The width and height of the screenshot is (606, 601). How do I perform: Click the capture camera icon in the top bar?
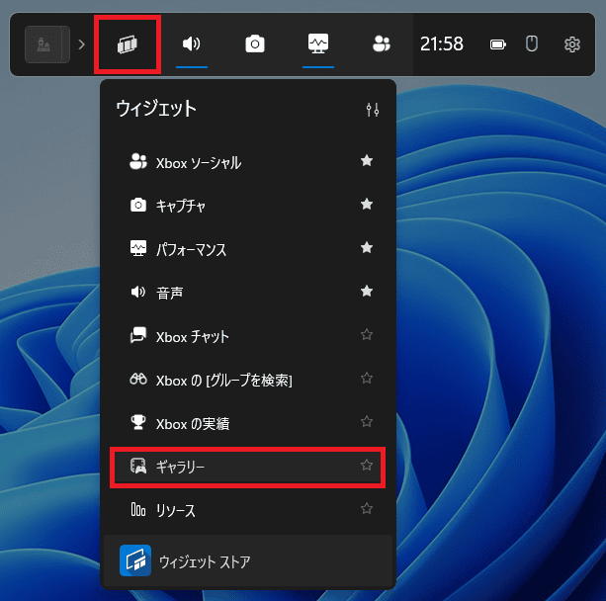coord(255,43)
